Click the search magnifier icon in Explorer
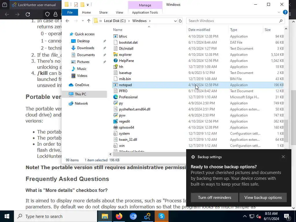296x222 pixels. point(281,21)
